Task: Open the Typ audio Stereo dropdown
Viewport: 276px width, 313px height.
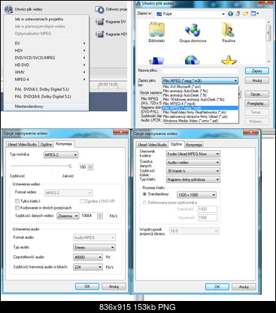Action: (x=94, y=248)
